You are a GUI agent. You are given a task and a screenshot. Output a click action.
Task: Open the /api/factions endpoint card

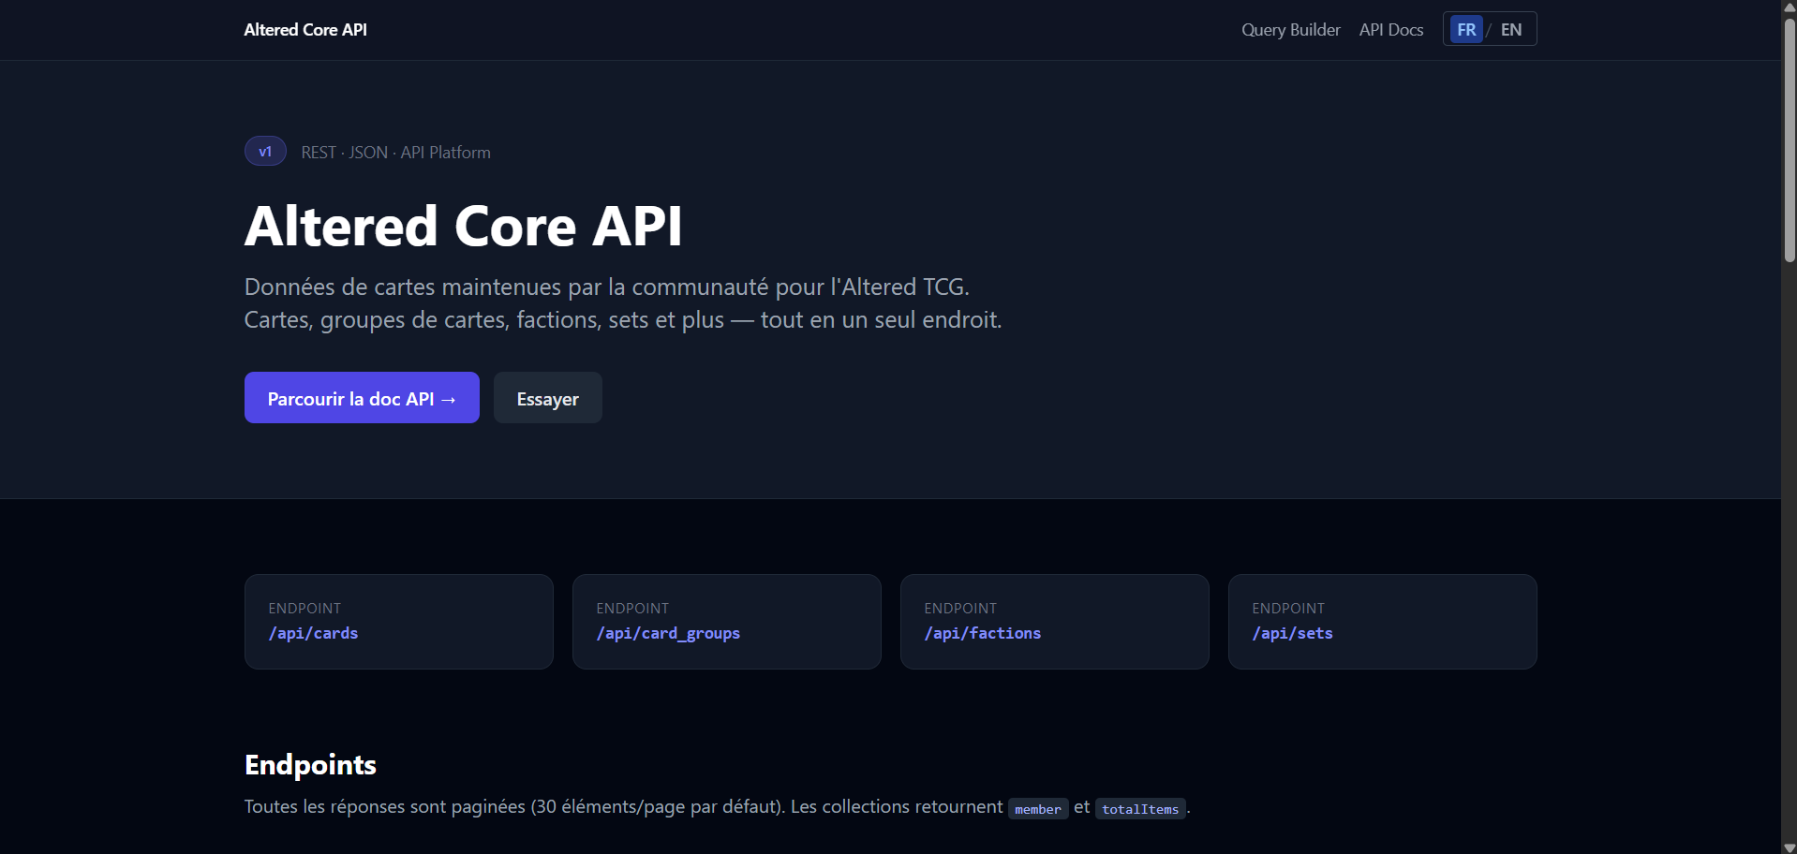1055,622
